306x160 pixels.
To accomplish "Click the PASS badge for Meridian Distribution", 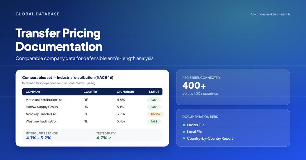I will (154, 100).
